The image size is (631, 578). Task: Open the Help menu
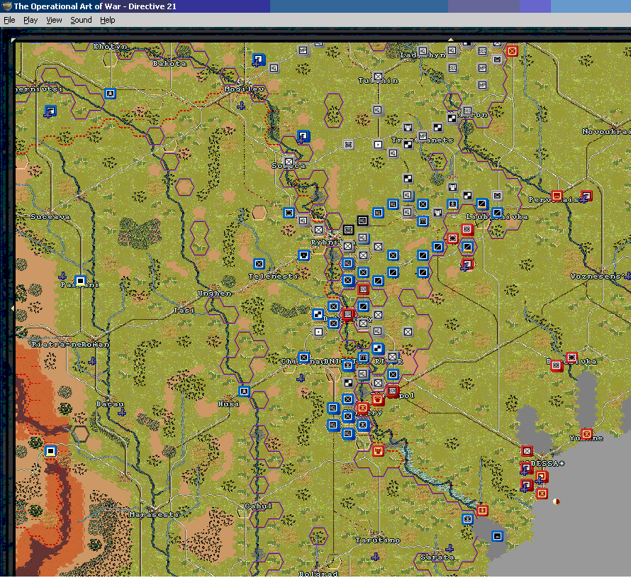108,20
